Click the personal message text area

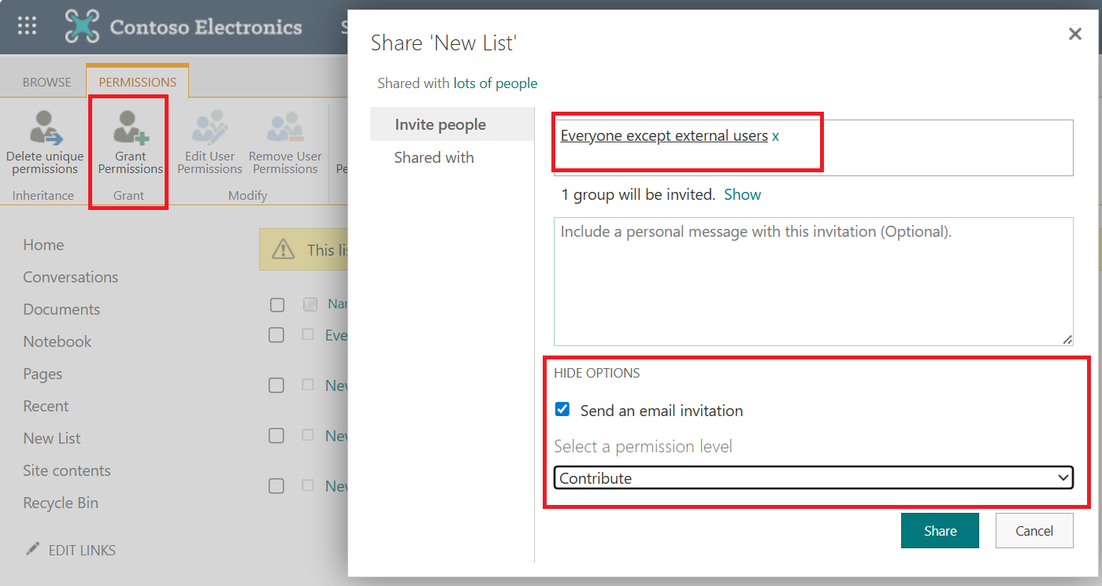tap(814, 282)
